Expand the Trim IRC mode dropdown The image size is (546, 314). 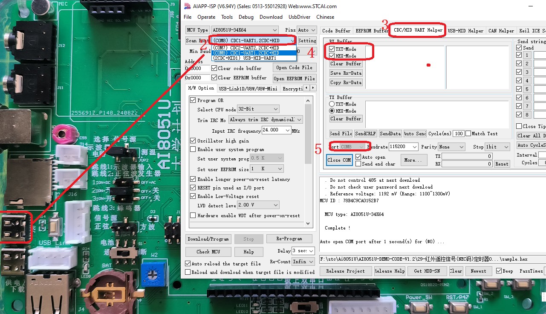tap(299, 120)
